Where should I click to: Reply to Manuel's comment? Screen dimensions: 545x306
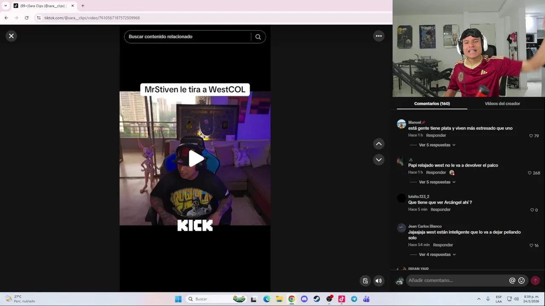tap(436, 135)
